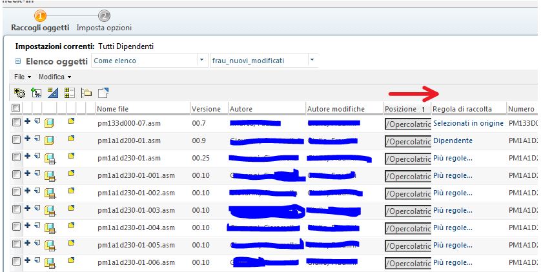Click the blue plus icon in row pm1a1d230-01-003.asm
Image resolution: width=541 pixels, height=272 pixels.
pos(27,208)
